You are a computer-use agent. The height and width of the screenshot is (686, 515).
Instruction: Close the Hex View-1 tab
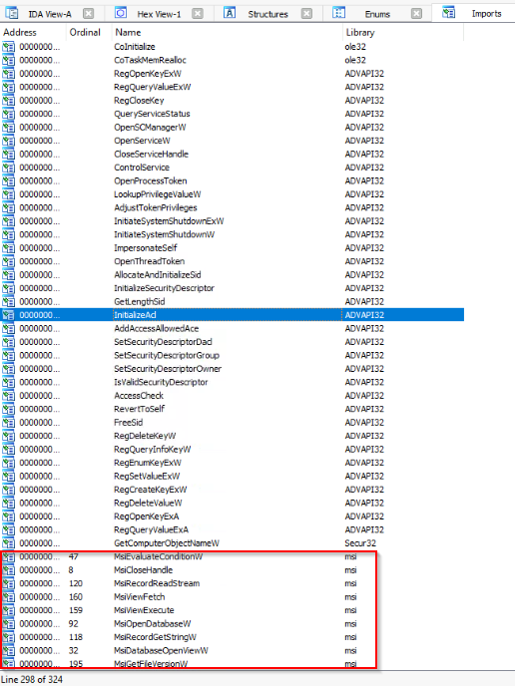point(198,14)
